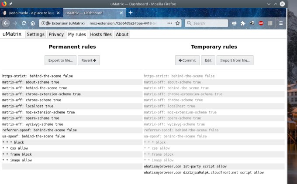Edit the temporary rules

(x=208, y=60)
